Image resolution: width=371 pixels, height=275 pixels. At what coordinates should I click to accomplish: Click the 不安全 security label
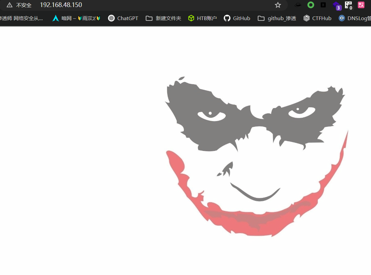(x=24, y=5)
